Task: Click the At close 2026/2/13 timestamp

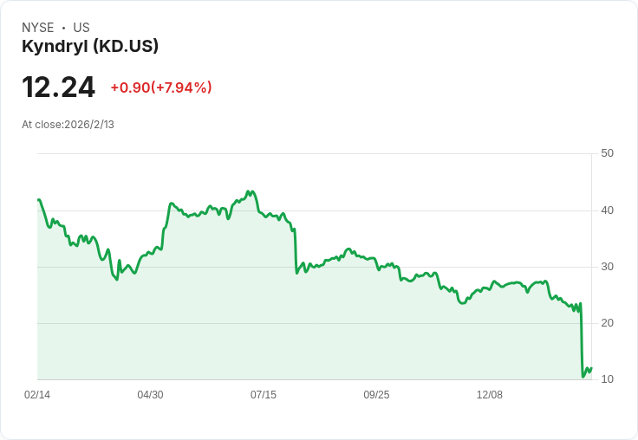Action: [x=68, y=125]
